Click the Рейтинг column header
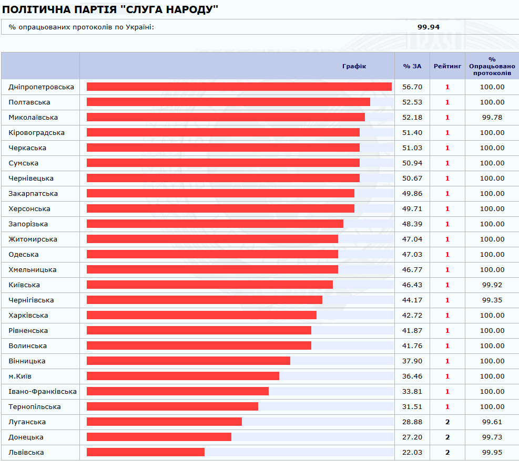 coord(447,66)
